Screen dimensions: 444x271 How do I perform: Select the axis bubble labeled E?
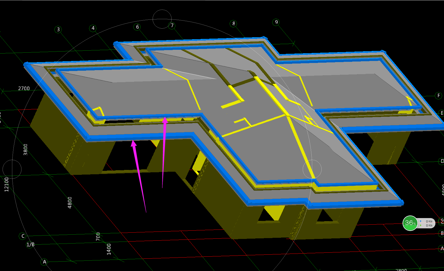click(442, 113)
